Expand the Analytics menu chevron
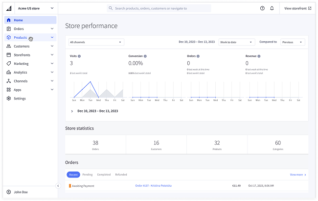Viewport: 318px width, 201px height. (52, 72)
